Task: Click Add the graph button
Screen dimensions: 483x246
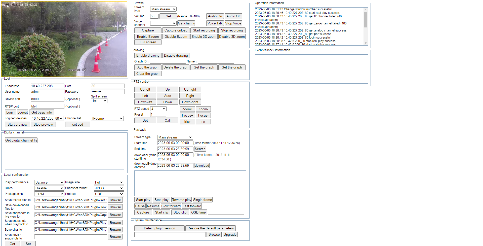Action: 148,67
